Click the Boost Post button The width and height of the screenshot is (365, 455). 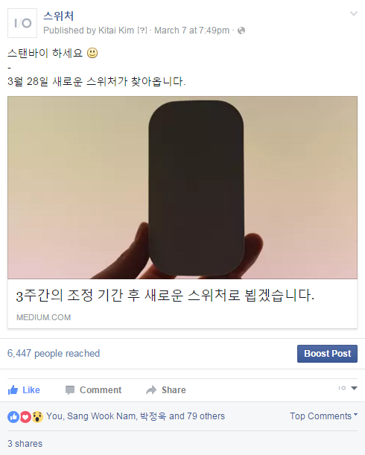pyautogui.click(x=327, y=354)
